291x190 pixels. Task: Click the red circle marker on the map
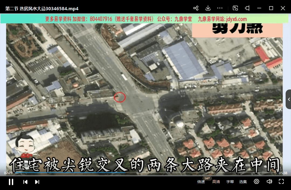point(120,97)
